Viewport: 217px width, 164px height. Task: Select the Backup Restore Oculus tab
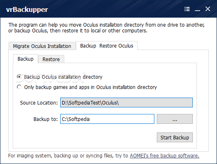point(106,46)
